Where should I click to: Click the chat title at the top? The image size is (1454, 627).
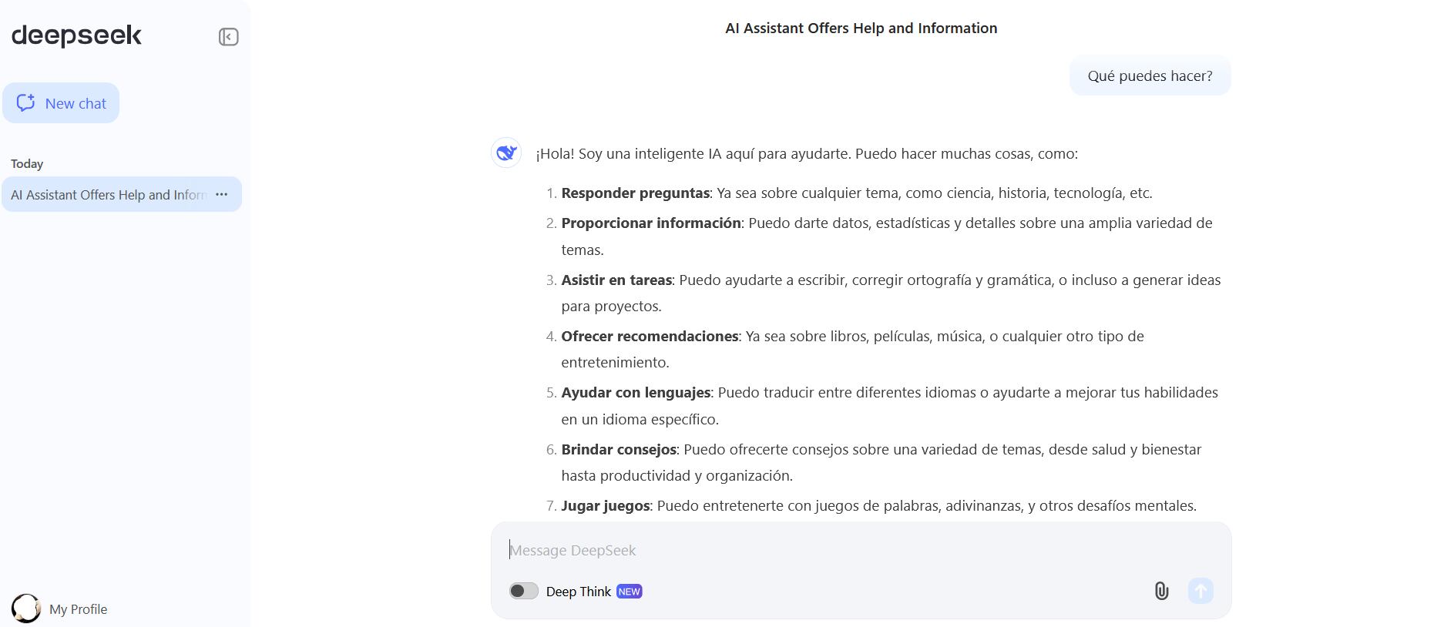click(x=861, y=28)
